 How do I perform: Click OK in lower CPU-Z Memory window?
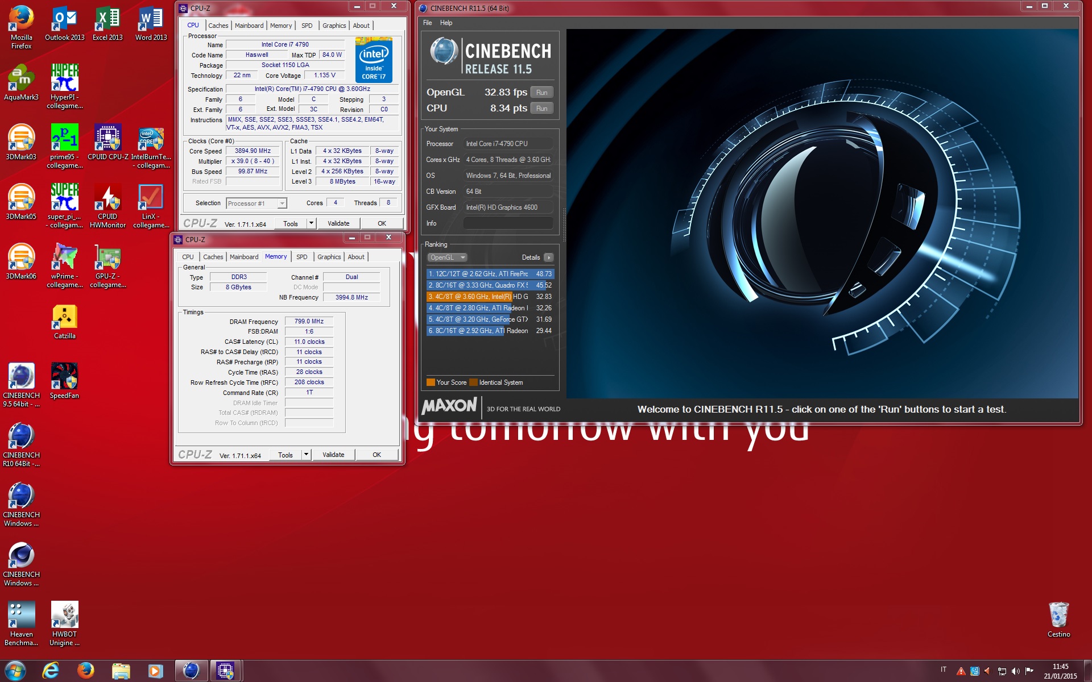(x=377, y=455)
